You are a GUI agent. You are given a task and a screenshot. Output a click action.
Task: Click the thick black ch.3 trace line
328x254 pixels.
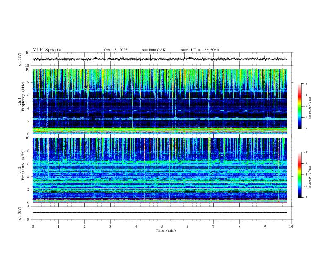pyautogui.click(x=159, y=212)
